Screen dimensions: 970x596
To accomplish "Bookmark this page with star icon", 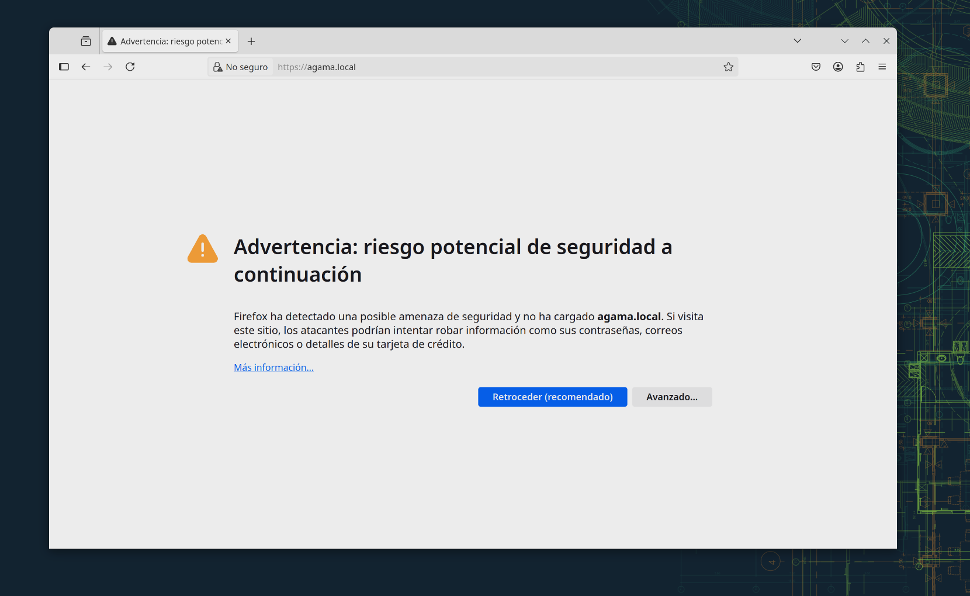I will coord(728,67).
